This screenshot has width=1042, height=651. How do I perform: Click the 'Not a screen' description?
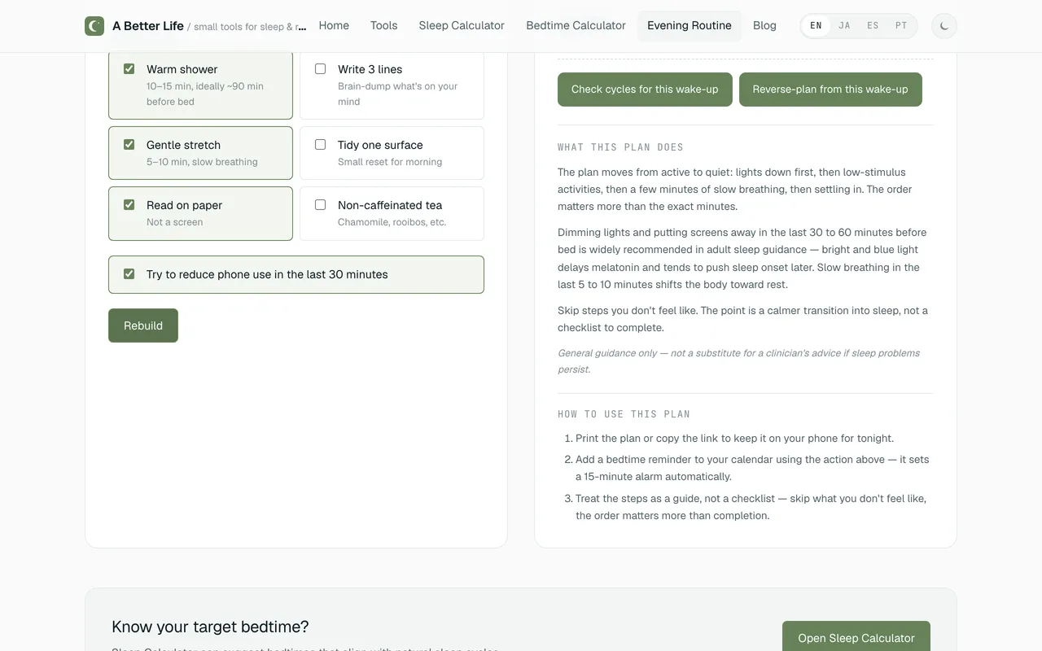pyautogui.click(x=175, y=222)
